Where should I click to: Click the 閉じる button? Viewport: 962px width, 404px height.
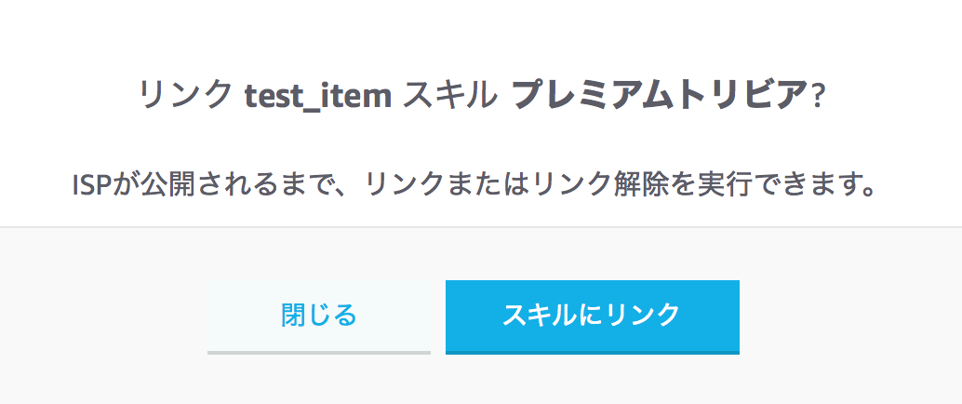coord(319,316)
